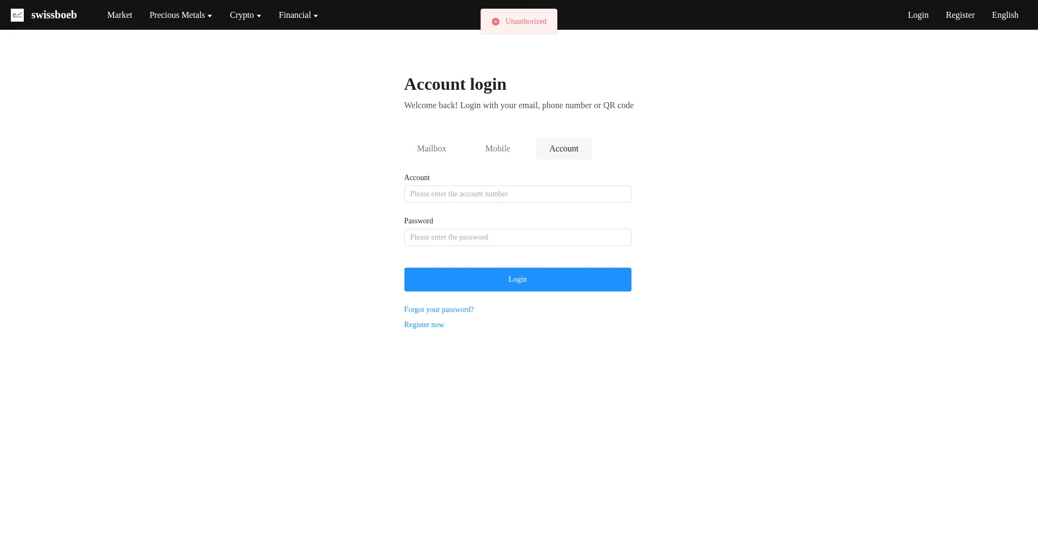
Task: Click the Account login heading
Action: click(455, 84)
